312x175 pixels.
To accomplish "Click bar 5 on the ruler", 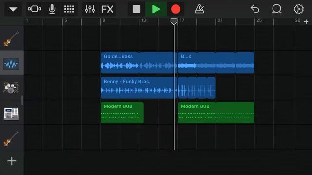I will pos(66,20).
